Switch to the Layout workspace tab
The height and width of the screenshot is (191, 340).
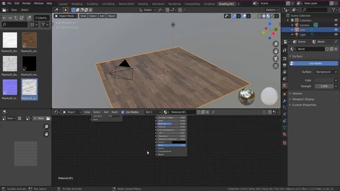[63, 4]
